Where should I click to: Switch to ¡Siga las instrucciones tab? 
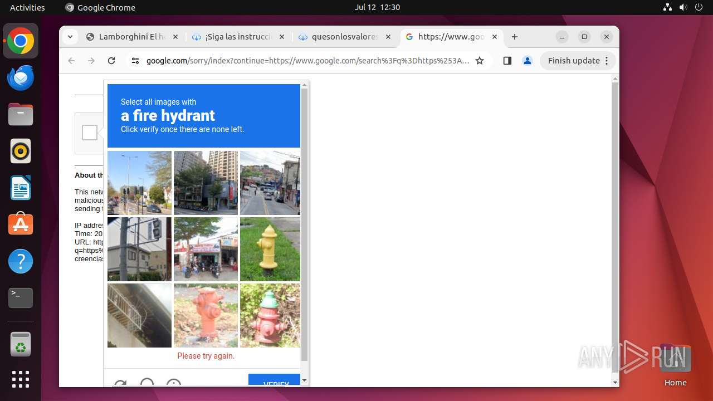(238, 37)
